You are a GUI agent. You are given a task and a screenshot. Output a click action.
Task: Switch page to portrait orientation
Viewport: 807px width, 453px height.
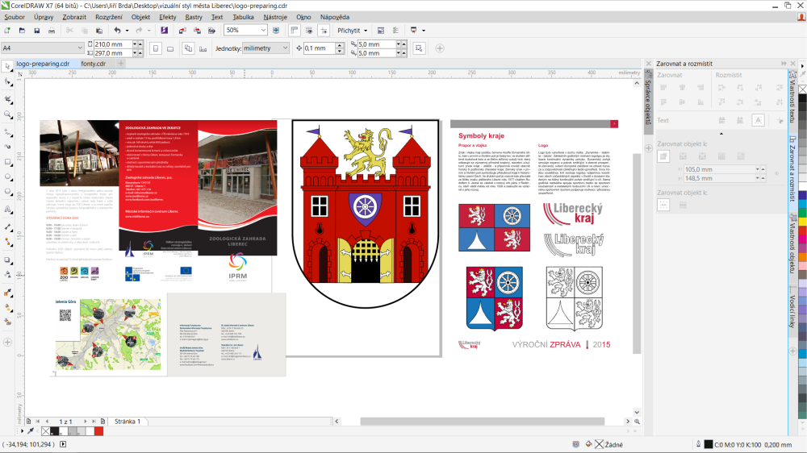[156, 48]
